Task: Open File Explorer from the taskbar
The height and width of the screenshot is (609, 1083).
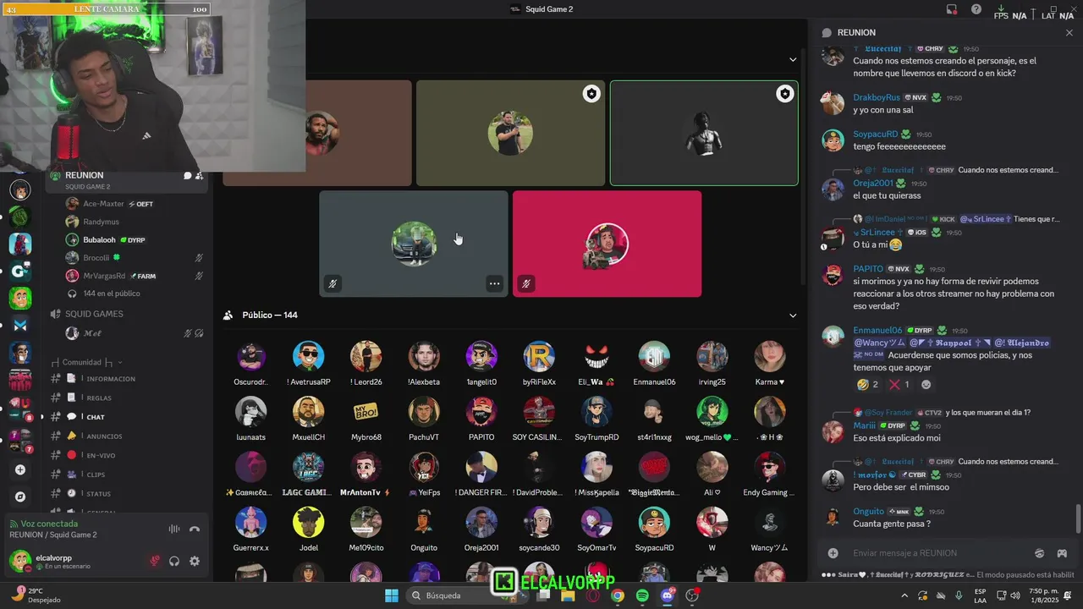Action: point(569,595)
